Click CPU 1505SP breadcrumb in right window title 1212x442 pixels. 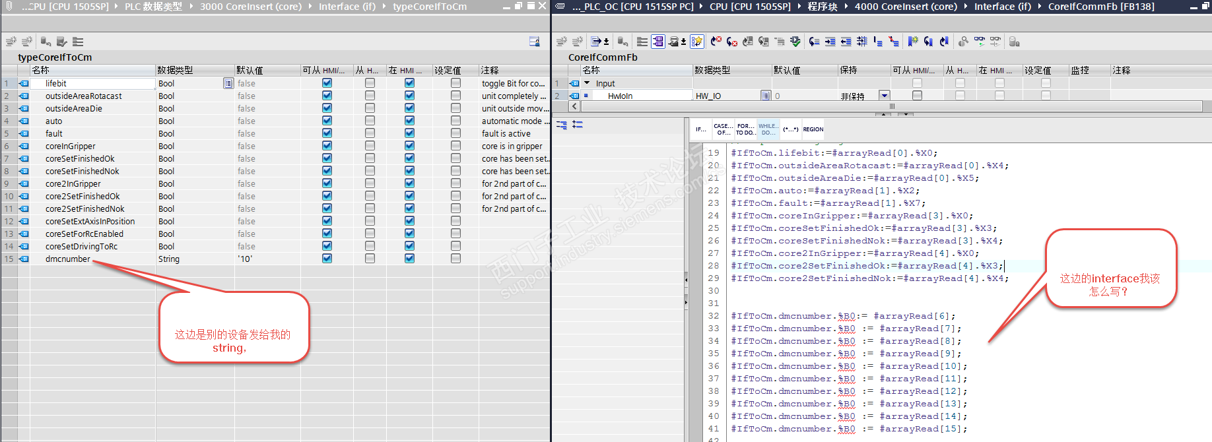(750, 6)
